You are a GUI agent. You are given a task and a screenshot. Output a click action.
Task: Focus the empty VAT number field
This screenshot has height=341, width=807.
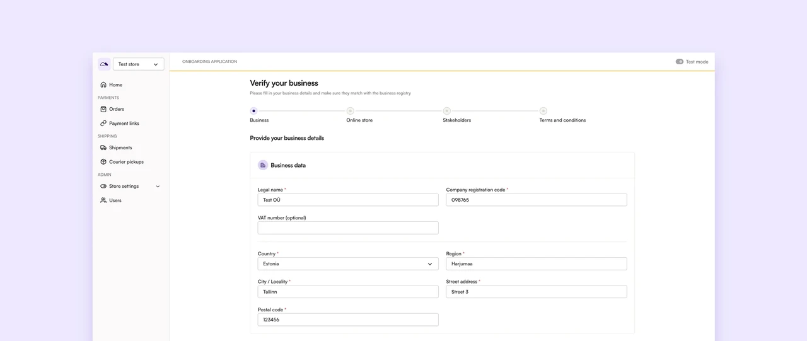pos(348,228)
